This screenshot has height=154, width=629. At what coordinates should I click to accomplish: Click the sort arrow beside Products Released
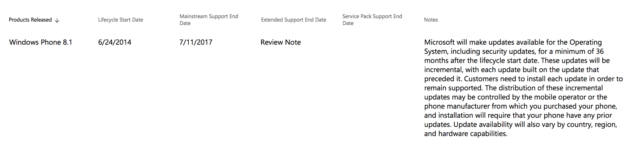(57, 20)
